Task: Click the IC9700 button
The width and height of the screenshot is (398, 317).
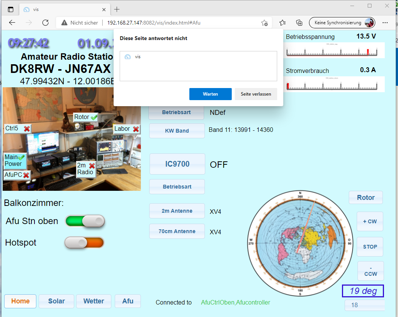Action: [x=177, y=164]
